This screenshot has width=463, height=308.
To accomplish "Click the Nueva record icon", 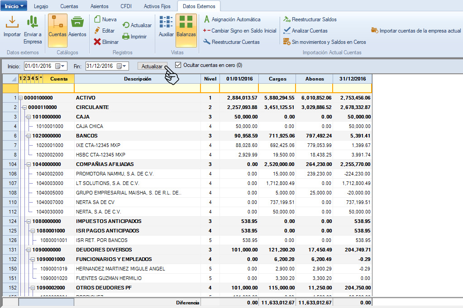I will click(97, 19).
